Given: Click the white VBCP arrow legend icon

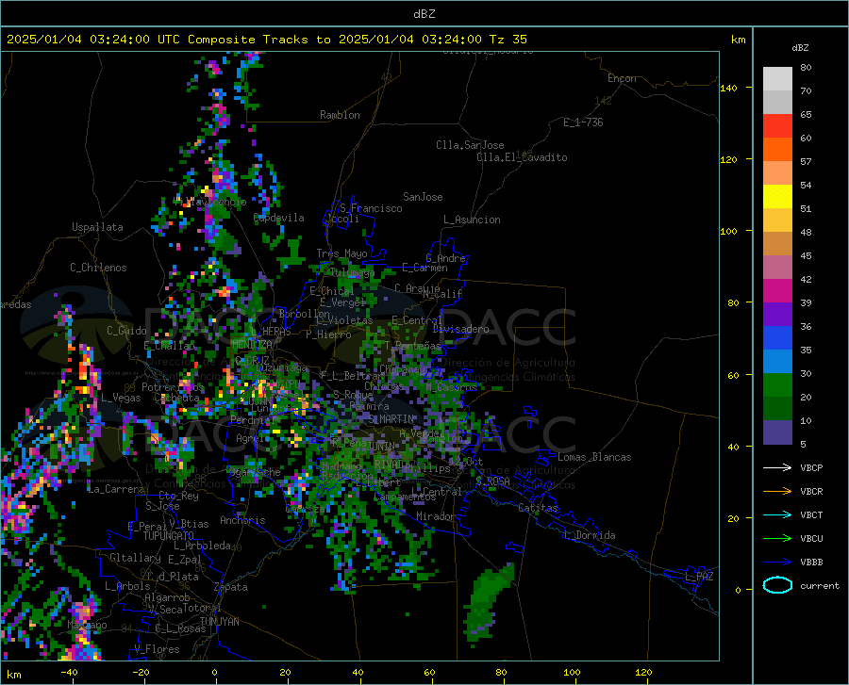Looking at the screenshot, I should tap(777, 467).
